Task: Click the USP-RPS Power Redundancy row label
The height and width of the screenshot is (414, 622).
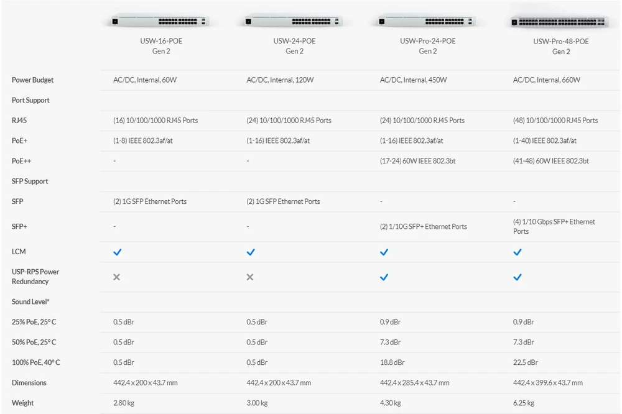Action: click(x=35, y=277)
